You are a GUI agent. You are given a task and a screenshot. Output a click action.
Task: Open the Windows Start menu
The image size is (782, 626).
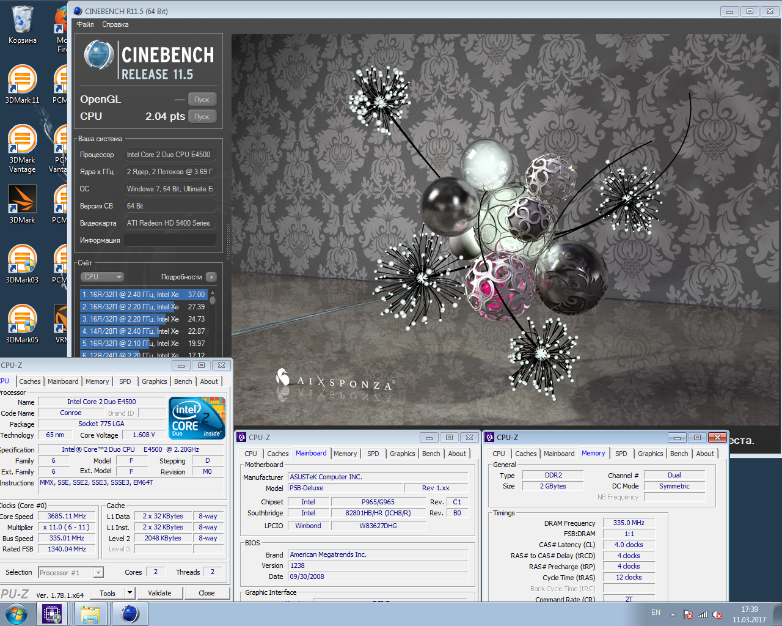pyautogui.click(x=16, y=614)
